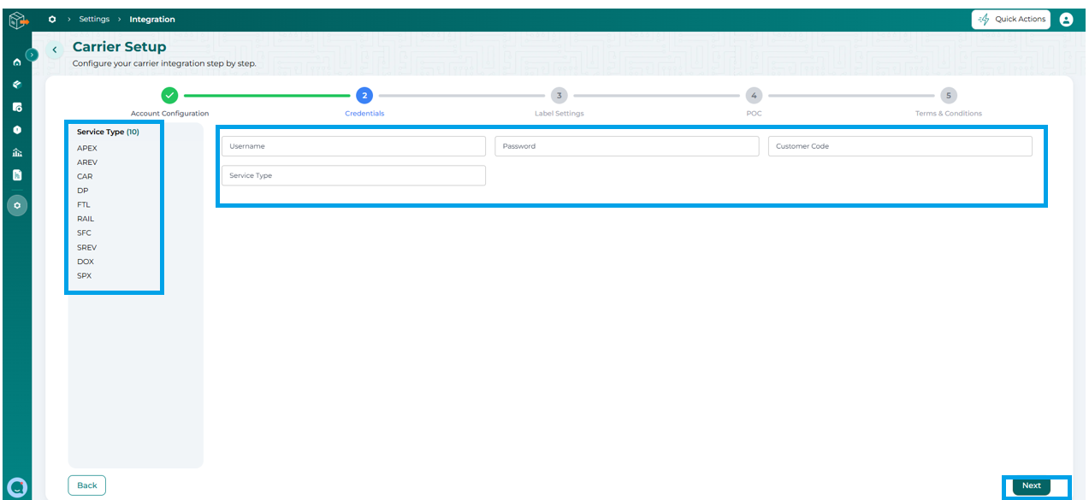Click the app logo in top-left corner

pyautogui.click(x=18, y=19)
